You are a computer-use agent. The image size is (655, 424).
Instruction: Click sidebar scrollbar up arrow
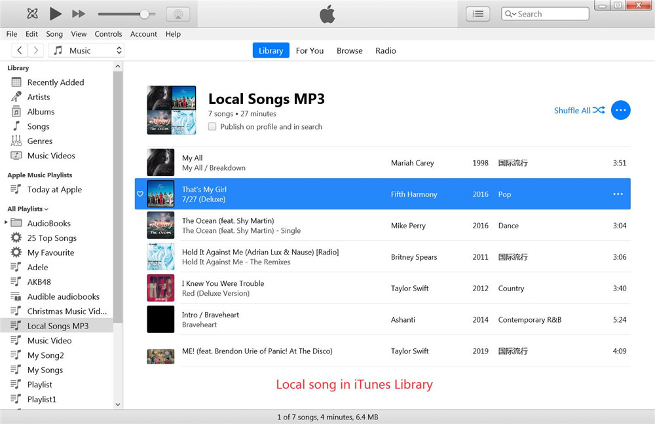pyautogui.click(x=118, y=66)
